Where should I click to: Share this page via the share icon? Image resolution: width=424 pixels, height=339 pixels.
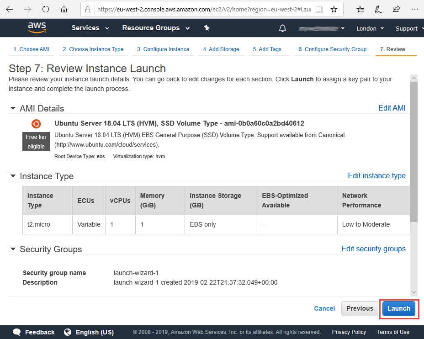coord(396,10)
